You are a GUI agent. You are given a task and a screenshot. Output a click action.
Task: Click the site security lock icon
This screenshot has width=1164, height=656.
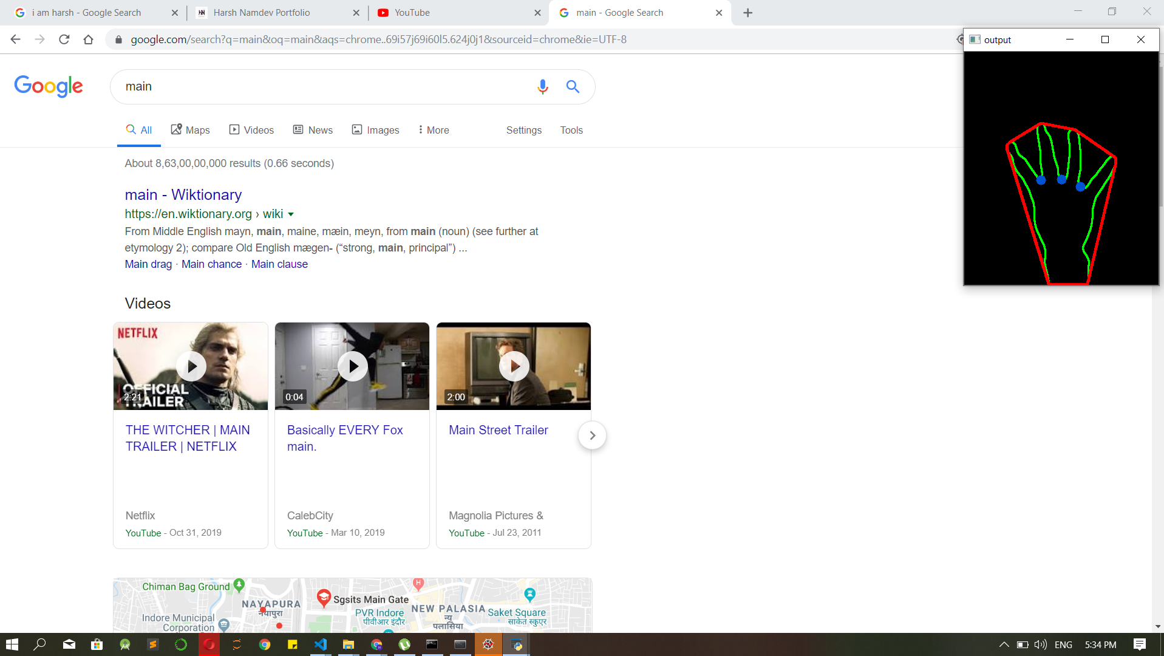119,39
